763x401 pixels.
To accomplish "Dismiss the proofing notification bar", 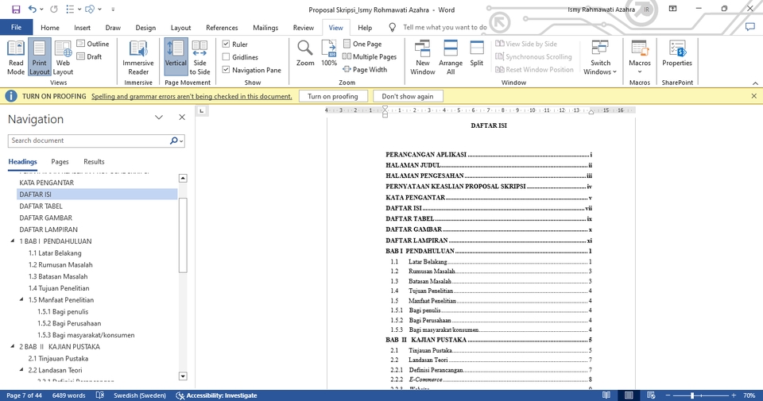I will click(753, 96).
